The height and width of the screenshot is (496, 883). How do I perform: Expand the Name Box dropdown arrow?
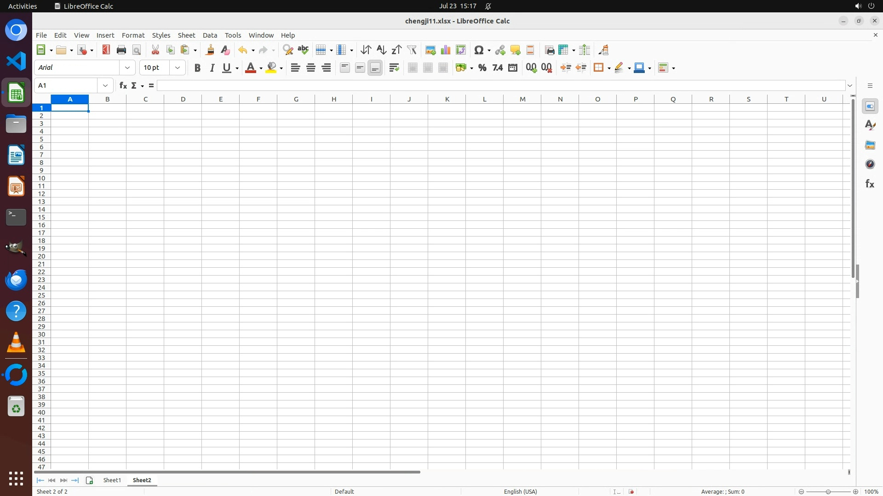pyautogui.click(x=105, y=85)
